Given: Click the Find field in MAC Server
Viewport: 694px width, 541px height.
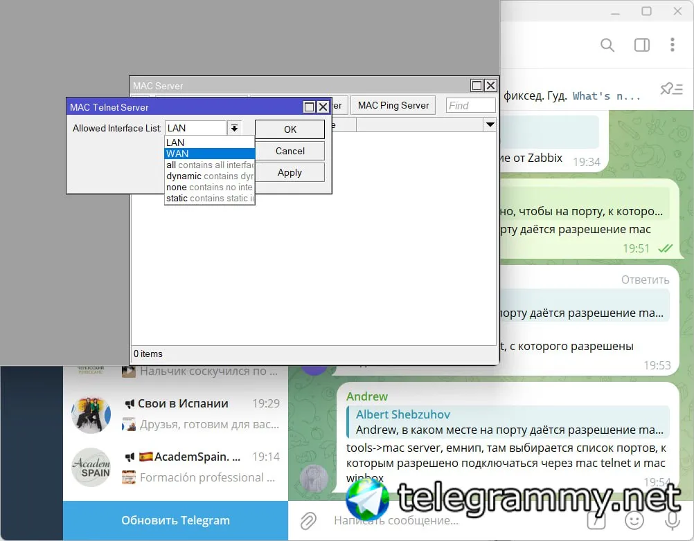Looking at the screenshot, I should (x=470, y=106).
